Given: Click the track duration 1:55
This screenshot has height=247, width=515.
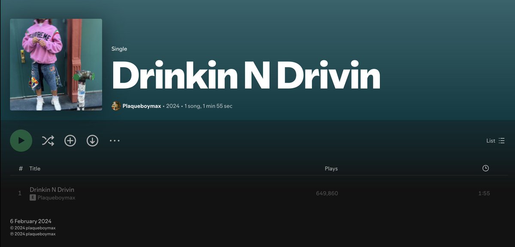Looking at the screenshot, I should coord(484,193).
